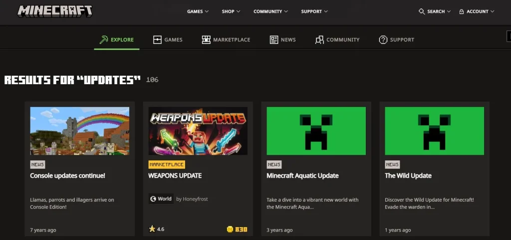Image resolution: width=511 pixels, height=240 pixels.
Task: Click the Wild Update creeper thumbnail
Action: coord(435,131)
